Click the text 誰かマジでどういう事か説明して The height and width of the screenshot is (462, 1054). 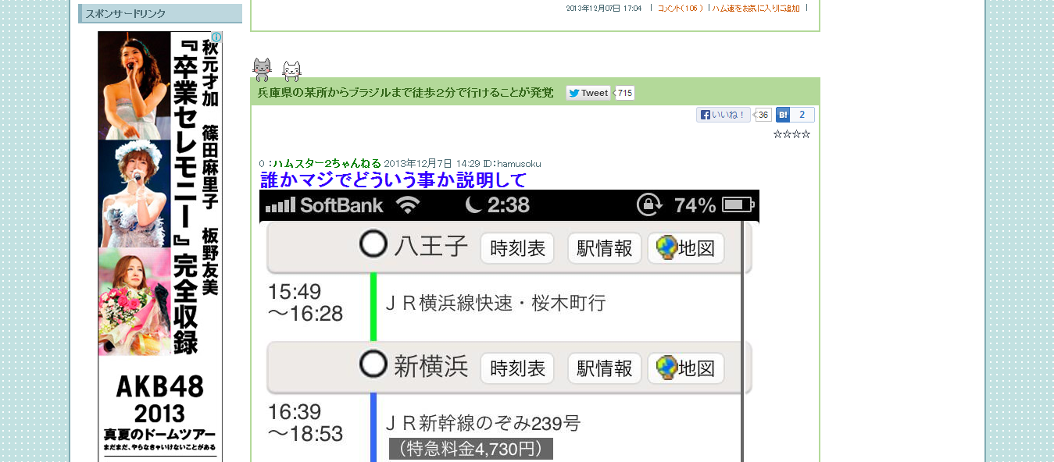coord(393,180)
